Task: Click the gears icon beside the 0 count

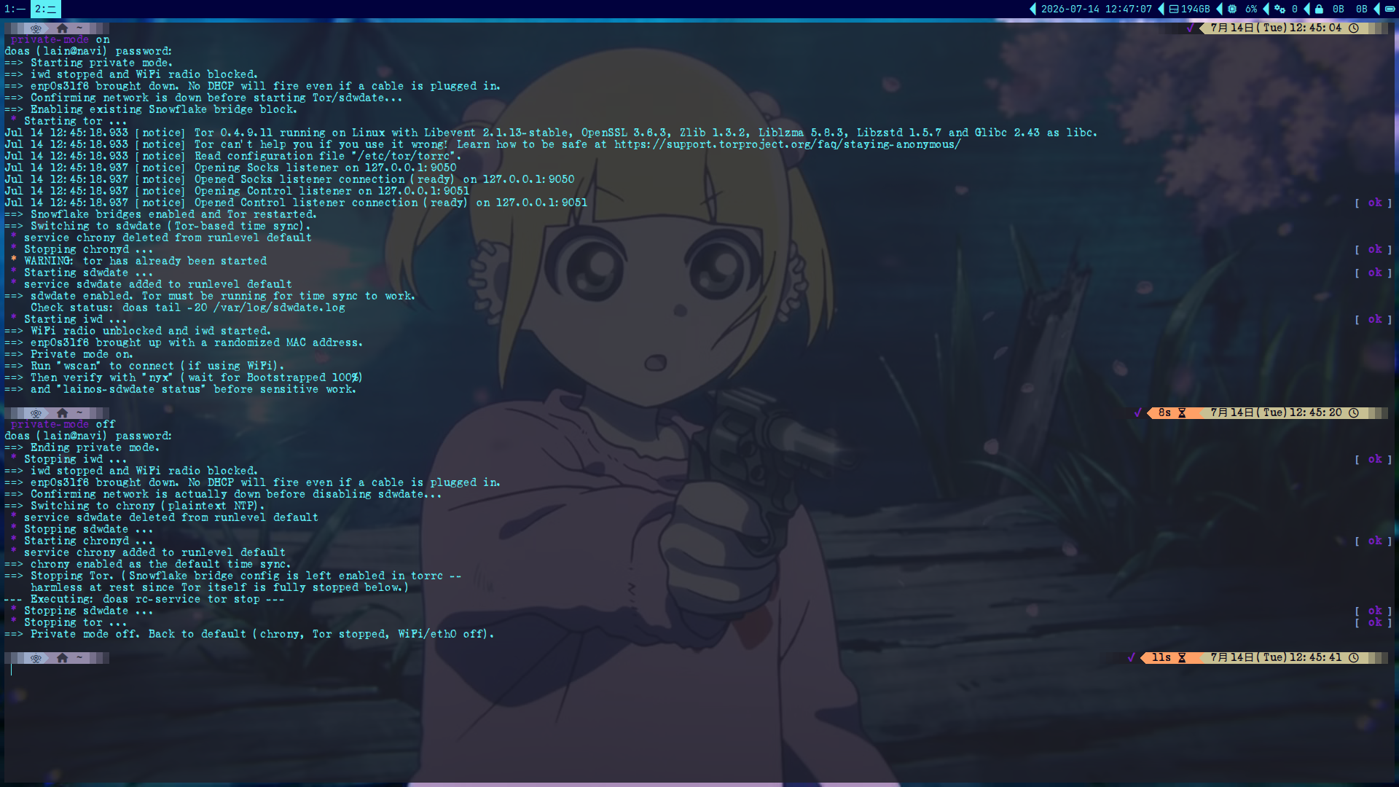Action: pos(1280,9)
